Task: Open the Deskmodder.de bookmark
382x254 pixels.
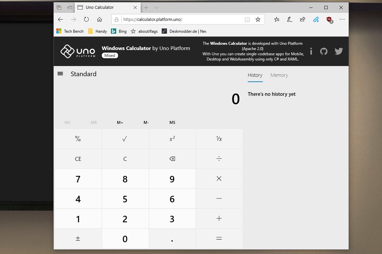Action: point(184,31)
